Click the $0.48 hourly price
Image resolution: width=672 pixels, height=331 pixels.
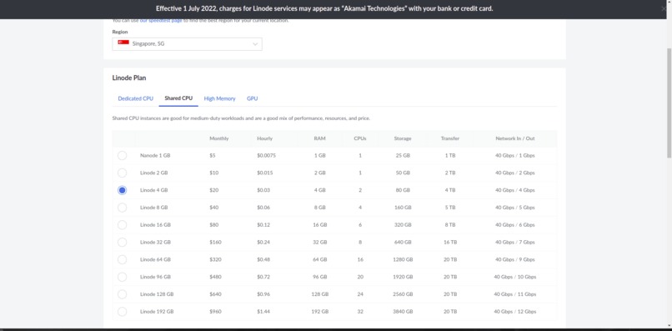263,259
